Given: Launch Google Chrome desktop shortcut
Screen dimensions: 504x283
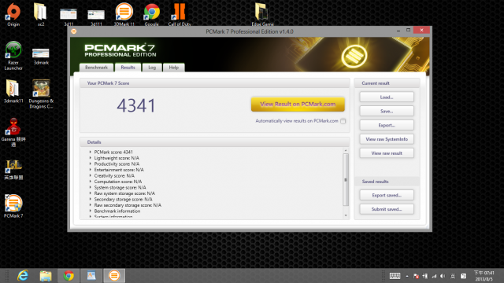Looking at the screenshot, I should tap(152, 14).
